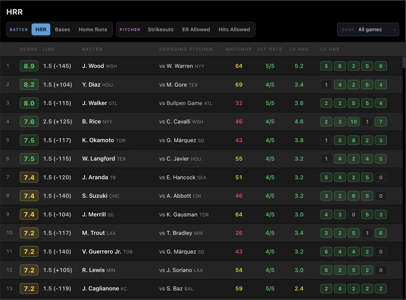Click opposing pitcher J. Soriano LAA
406x300 pixels.
point(181,270)
